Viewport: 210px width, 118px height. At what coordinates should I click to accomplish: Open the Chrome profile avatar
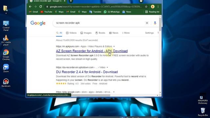[153, 7]
